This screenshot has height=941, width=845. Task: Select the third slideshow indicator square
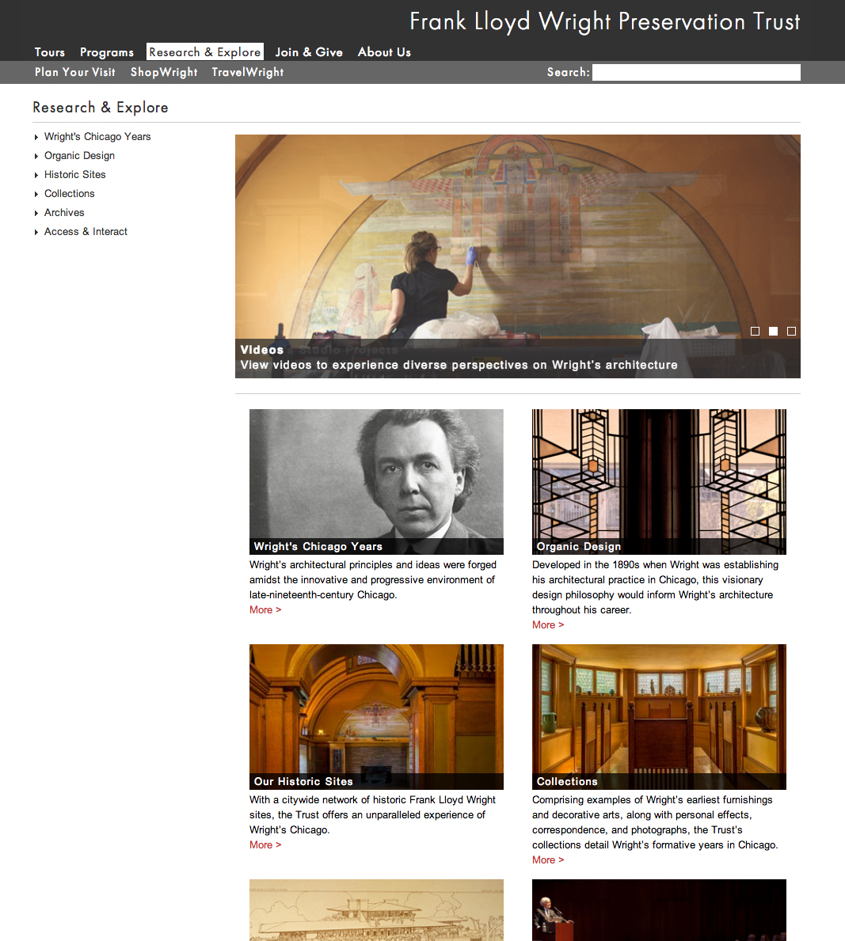(792, 332)
